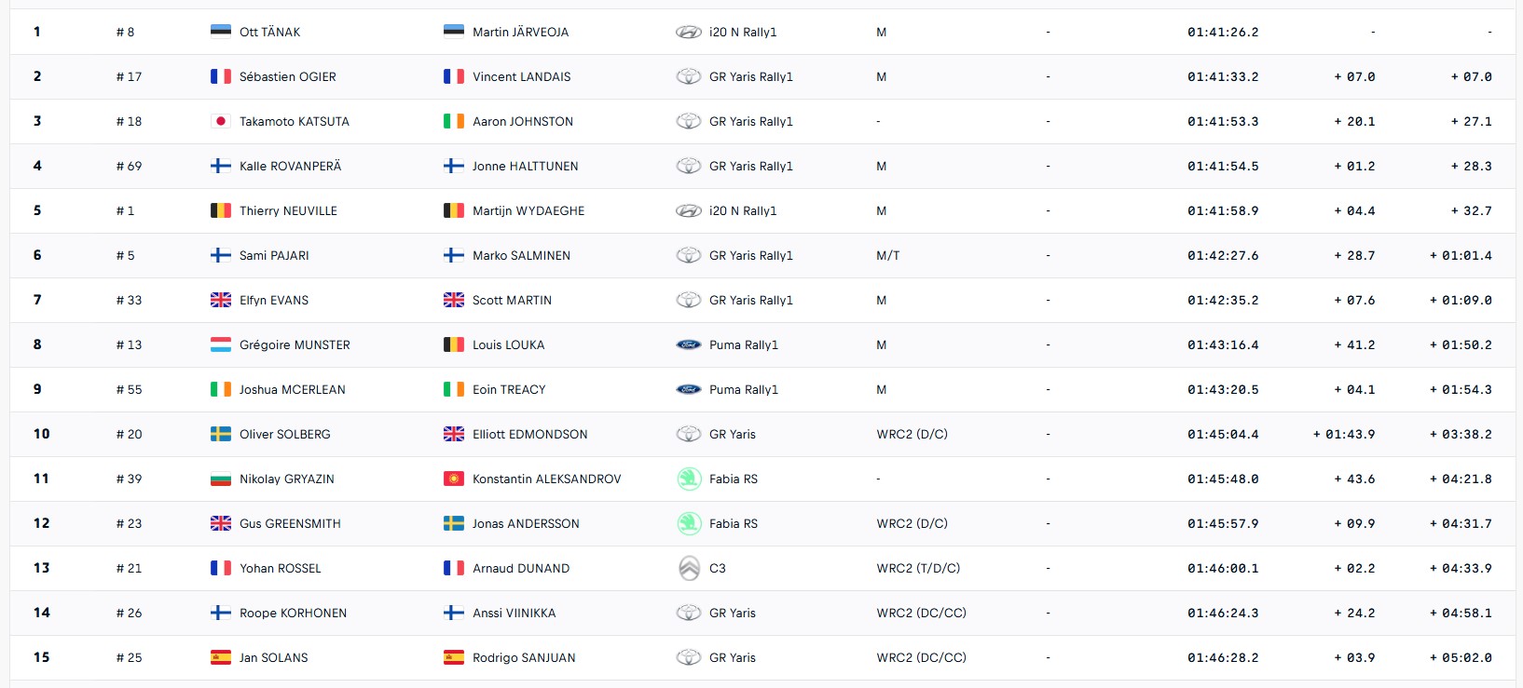This screenshot has height=688, width=1523.
Task: Click Estonian flag beside Ott TÄNAK
Action: tap(221, 32)
